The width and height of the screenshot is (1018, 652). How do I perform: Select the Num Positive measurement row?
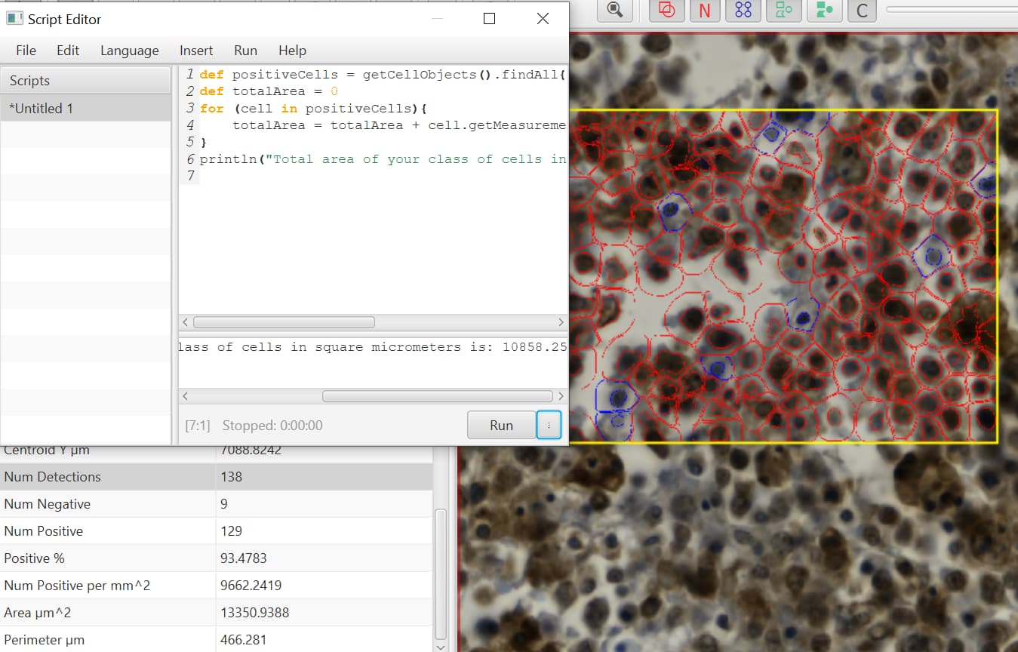pos(113,531)
